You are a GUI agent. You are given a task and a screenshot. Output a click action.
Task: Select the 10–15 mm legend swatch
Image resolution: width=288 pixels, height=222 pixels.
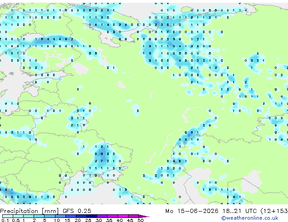(x=60, y=216)
